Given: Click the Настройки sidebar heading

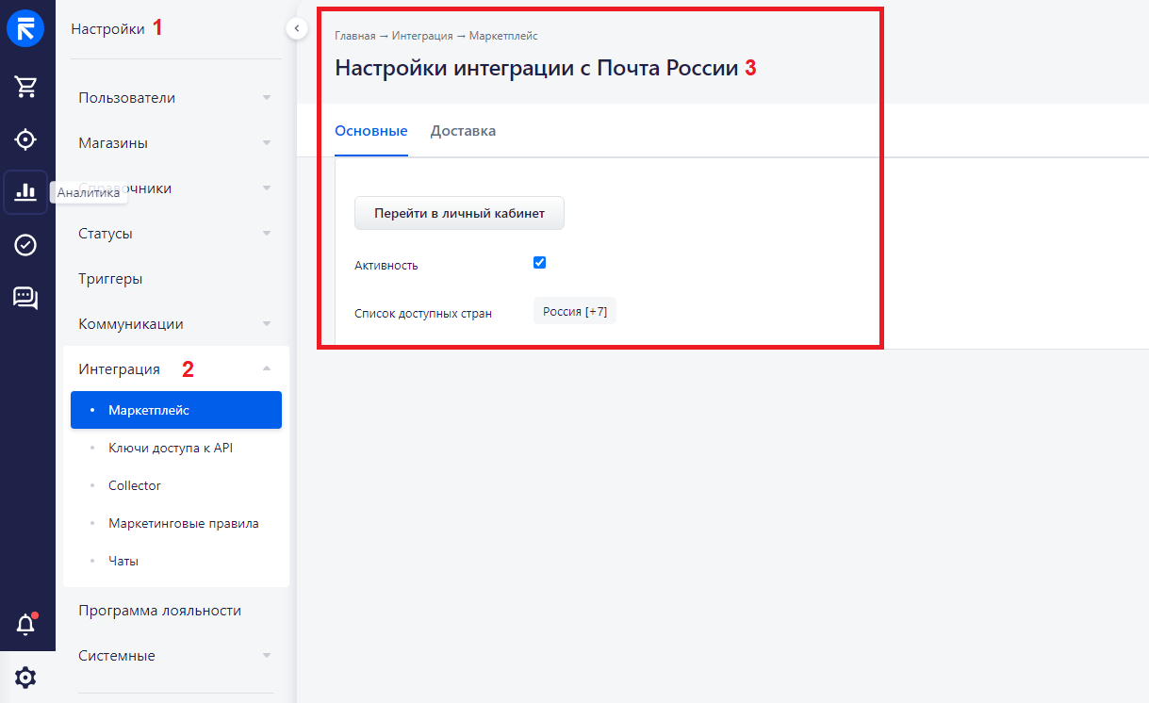Looking at the screenshot, I should [x=108, y=29].
